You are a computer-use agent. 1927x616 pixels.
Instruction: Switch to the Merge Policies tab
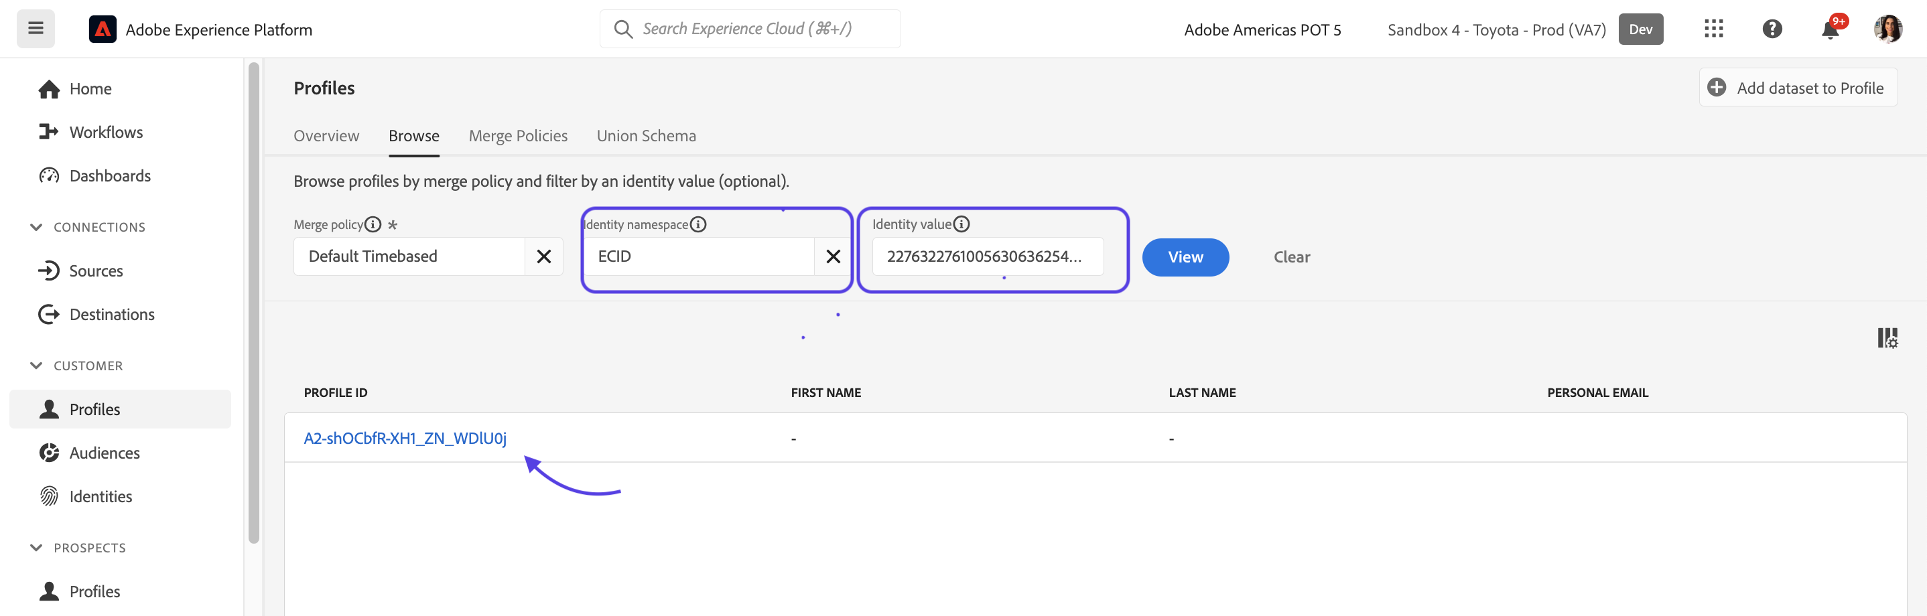[x=518, y=135]
